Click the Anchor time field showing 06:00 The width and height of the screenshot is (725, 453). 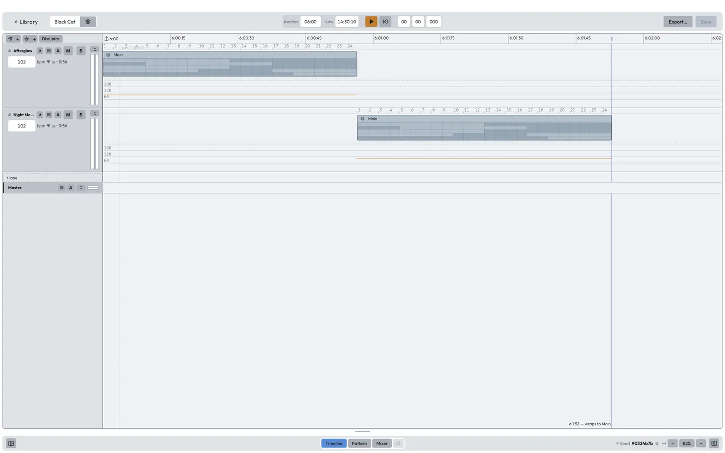[311, 22]
